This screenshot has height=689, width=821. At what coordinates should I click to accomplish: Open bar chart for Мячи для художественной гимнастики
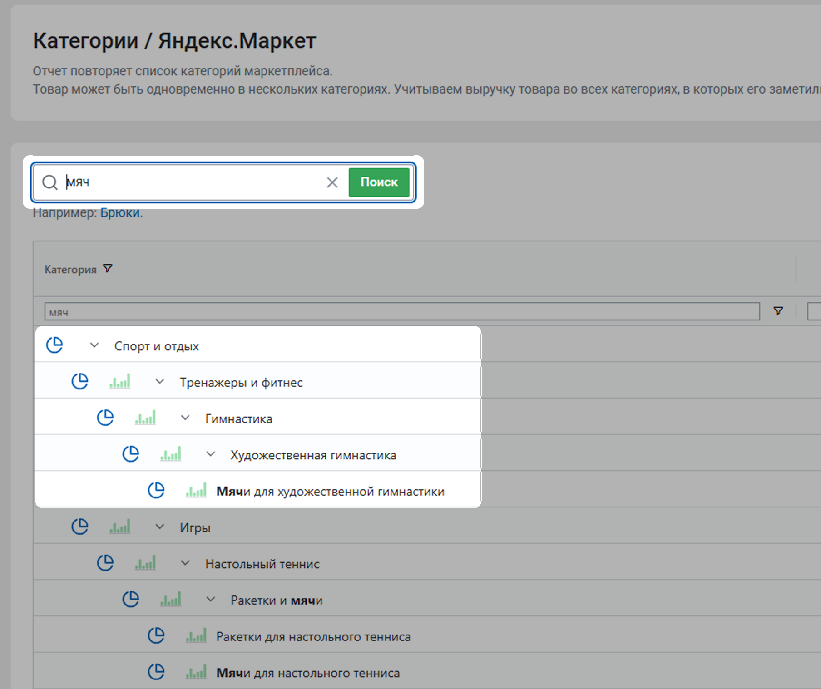[196, 490]
